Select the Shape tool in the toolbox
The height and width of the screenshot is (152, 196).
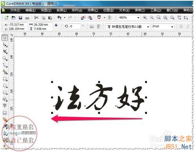pyautogui.click(x=5, y=45)
